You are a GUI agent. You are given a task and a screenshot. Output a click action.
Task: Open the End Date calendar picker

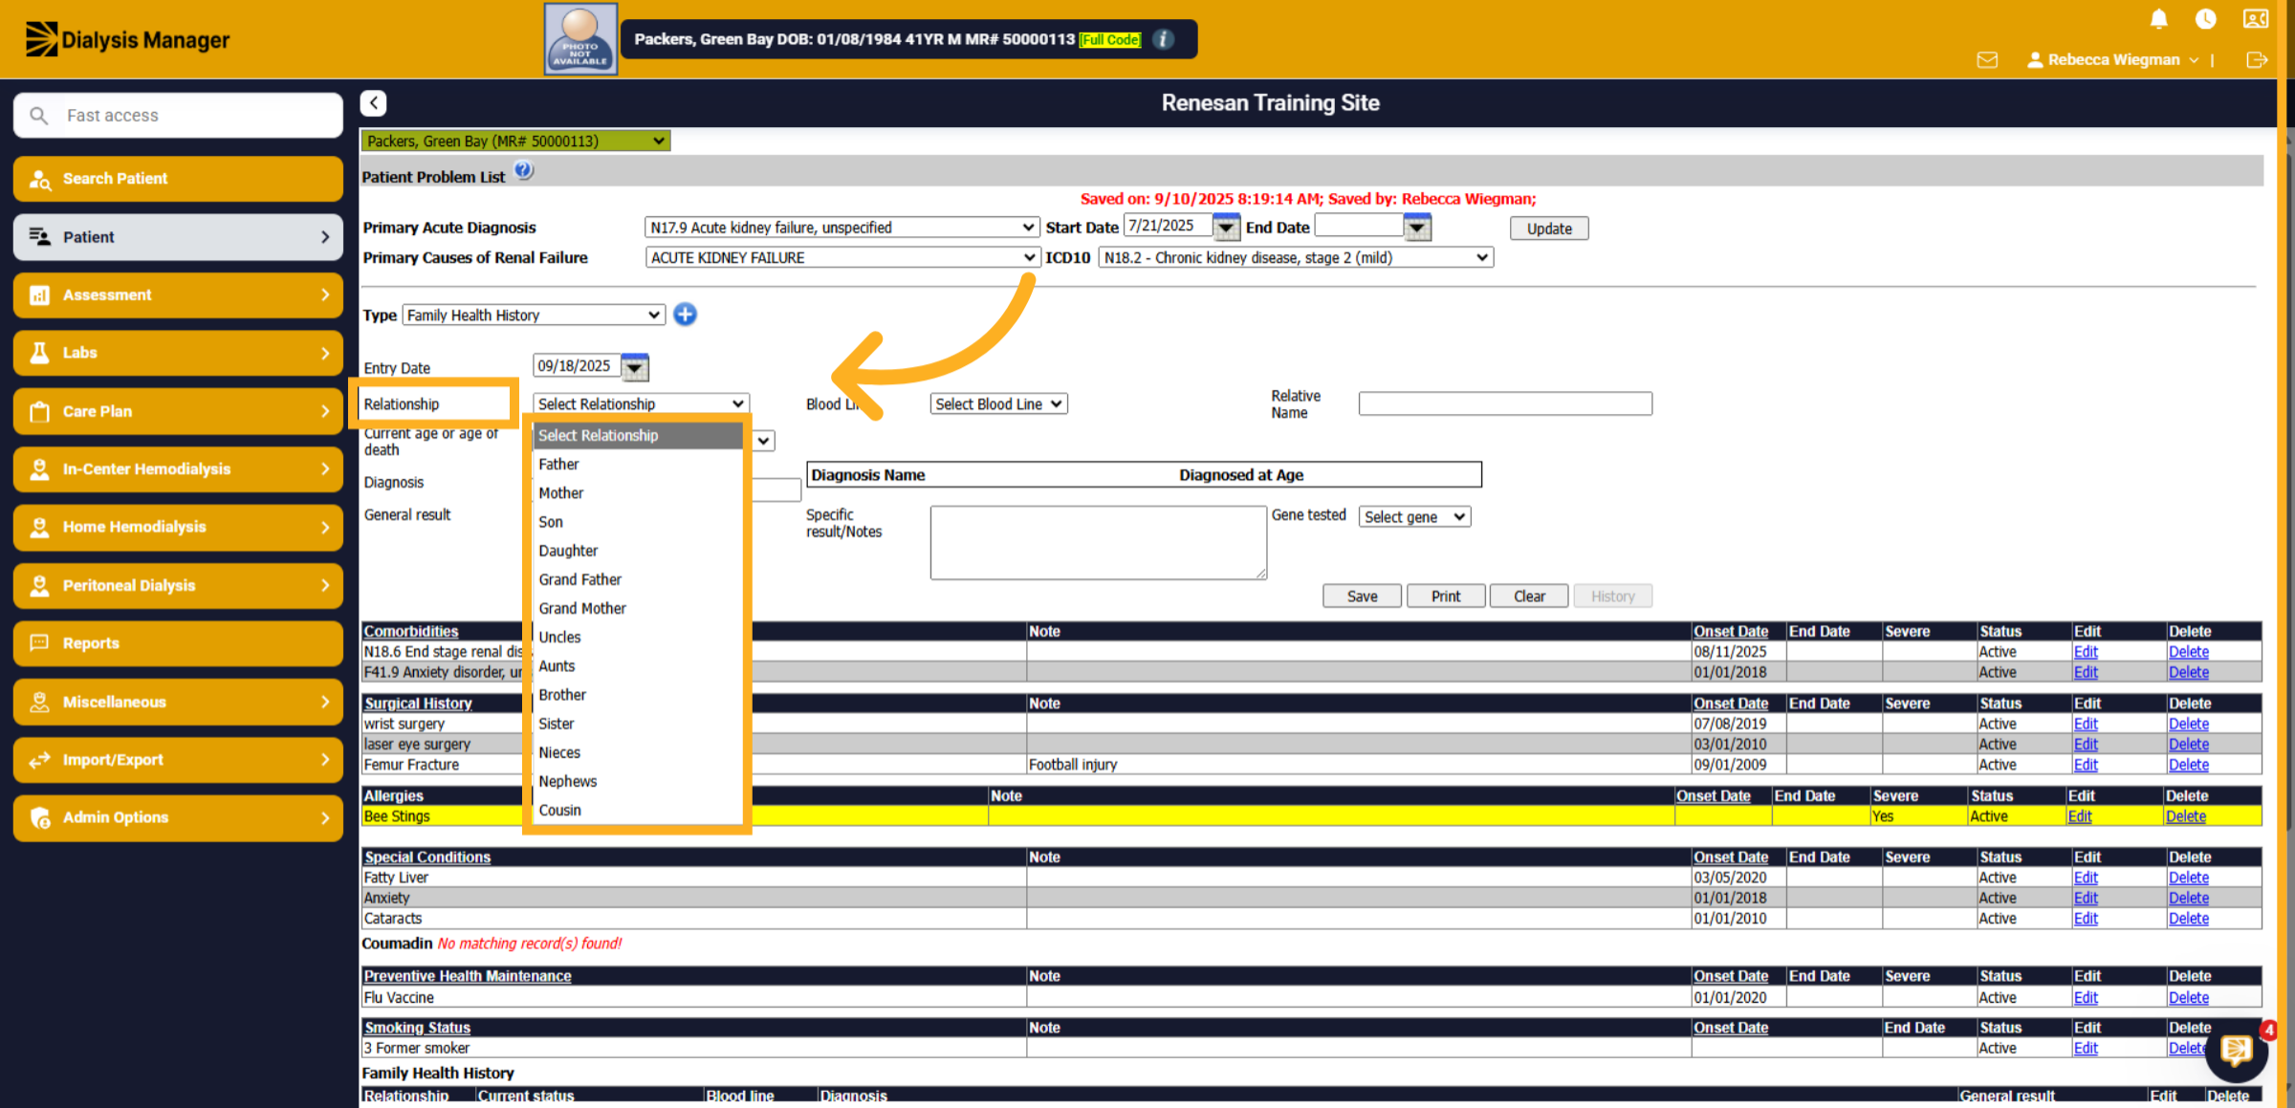[x=1417, y=228]
